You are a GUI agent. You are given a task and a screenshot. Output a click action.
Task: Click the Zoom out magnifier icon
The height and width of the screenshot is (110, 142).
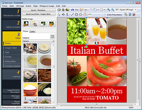[x=113, y=10]
